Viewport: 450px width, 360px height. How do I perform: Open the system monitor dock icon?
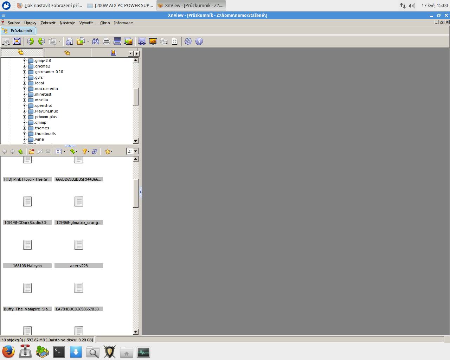tap(143, 352)
